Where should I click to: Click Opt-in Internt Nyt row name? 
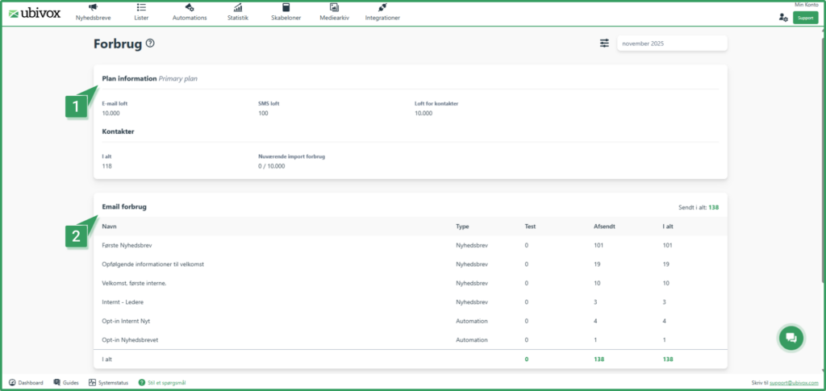coord(126,321)
